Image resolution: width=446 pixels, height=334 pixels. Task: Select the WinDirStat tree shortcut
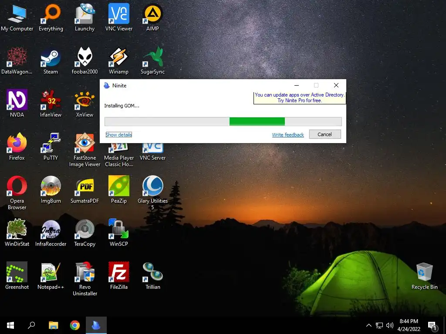17,233
